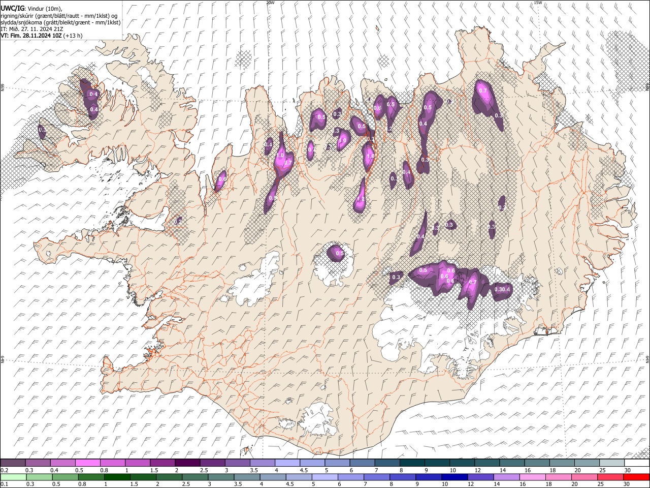Select the 8–9 dark teal upper legend swatch
The image size is (650, 488).
point(412,463)
